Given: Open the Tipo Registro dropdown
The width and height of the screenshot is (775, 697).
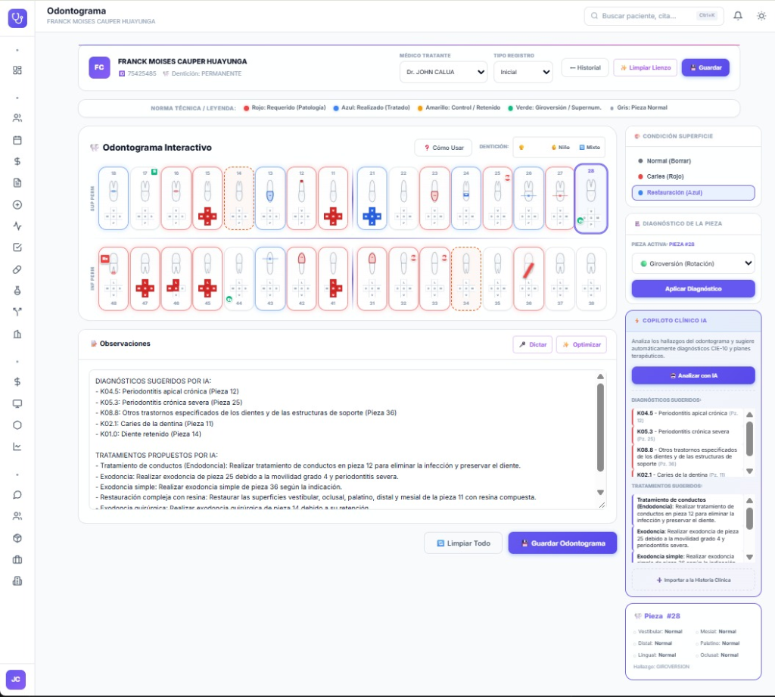Looking at the screenshot, I should (x=523, y=72).
